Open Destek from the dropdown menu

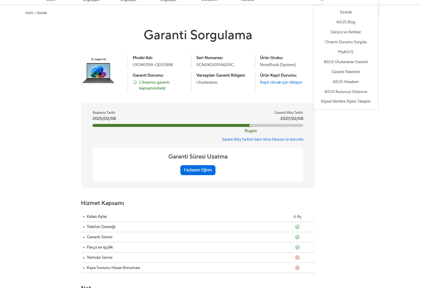[346, 12]
